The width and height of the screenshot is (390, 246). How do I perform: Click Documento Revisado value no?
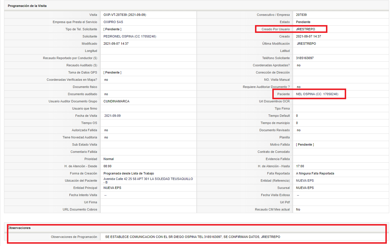point(299,130)
